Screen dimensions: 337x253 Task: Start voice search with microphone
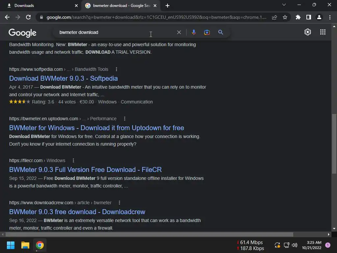point(194,32)
